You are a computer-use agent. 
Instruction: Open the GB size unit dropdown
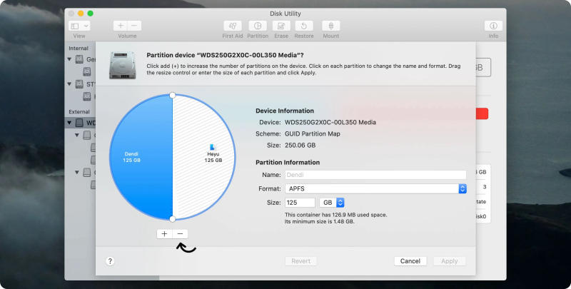(332, 203)
